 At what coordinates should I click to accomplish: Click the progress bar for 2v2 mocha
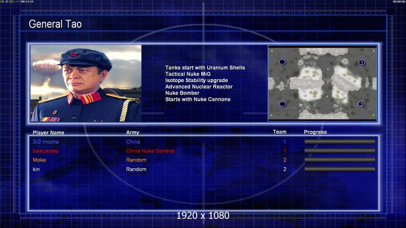coord(340,141)
